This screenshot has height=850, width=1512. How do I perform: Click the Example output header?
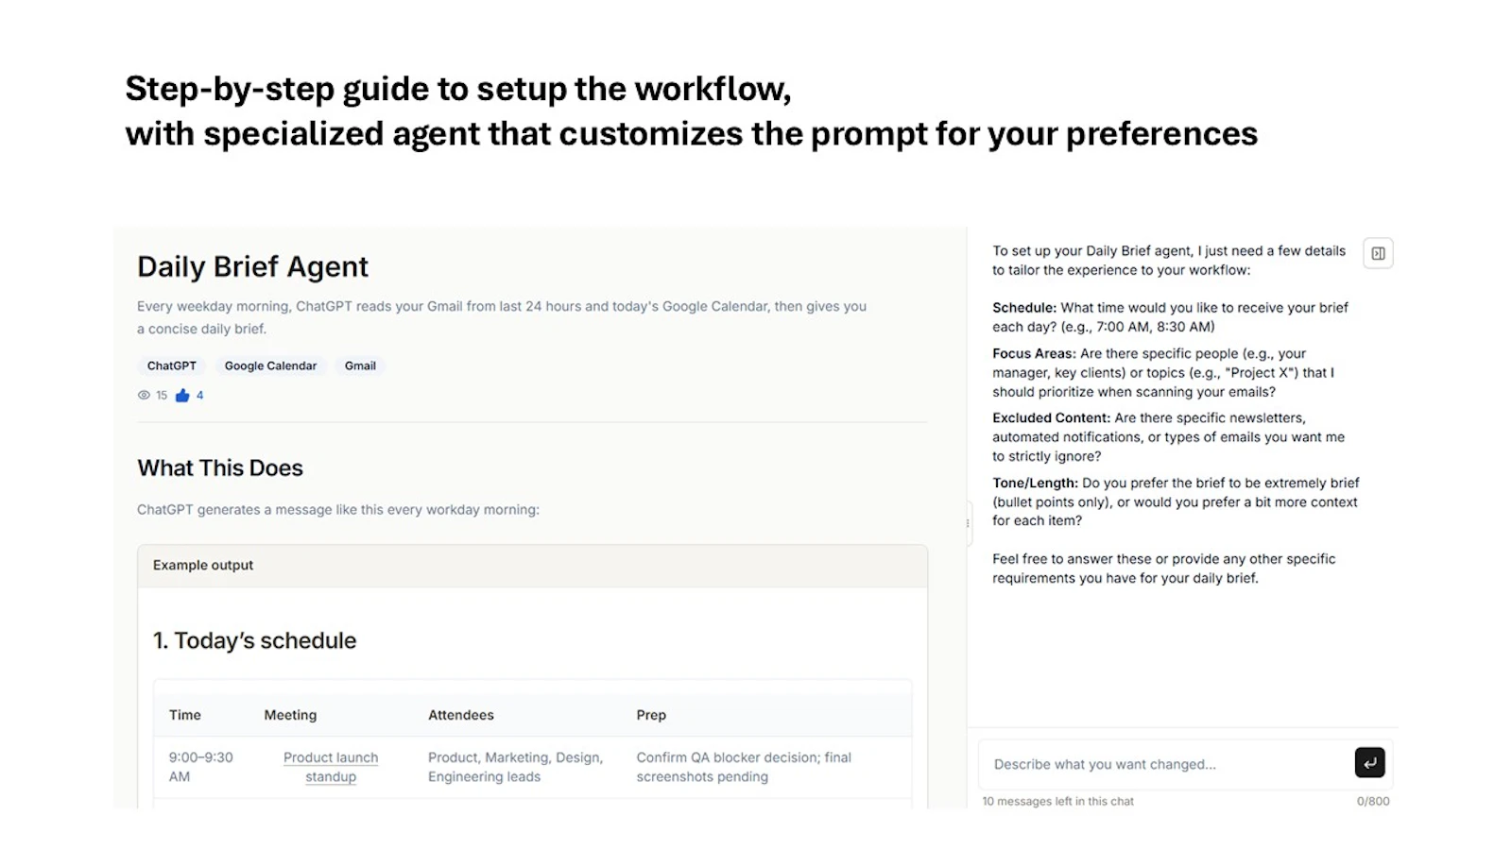(x=533, y=565)
